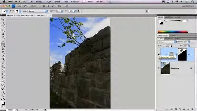
Task: Switch to the Channels tab
Action: click(x=169, y=39)
